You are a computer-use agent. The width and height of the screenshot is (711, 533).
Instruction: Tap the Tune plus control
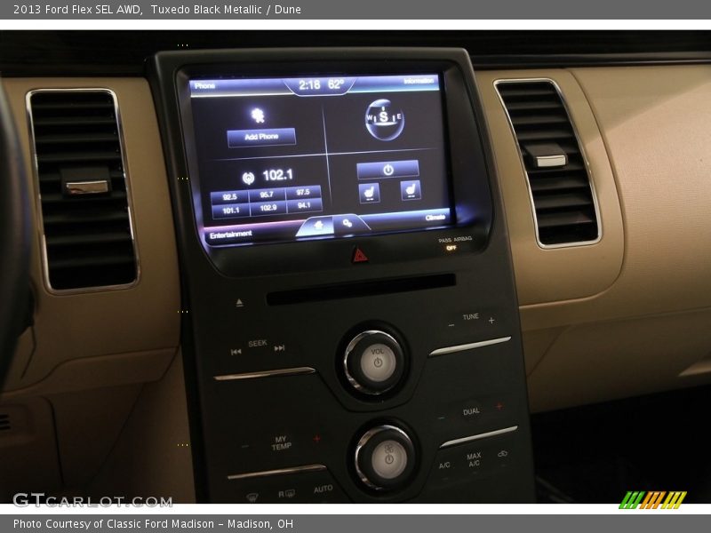(491, 321)
